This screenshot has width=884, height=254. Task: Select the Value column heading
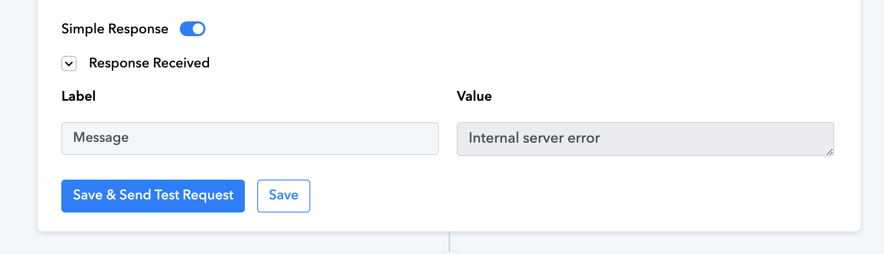tap(474, 96)
